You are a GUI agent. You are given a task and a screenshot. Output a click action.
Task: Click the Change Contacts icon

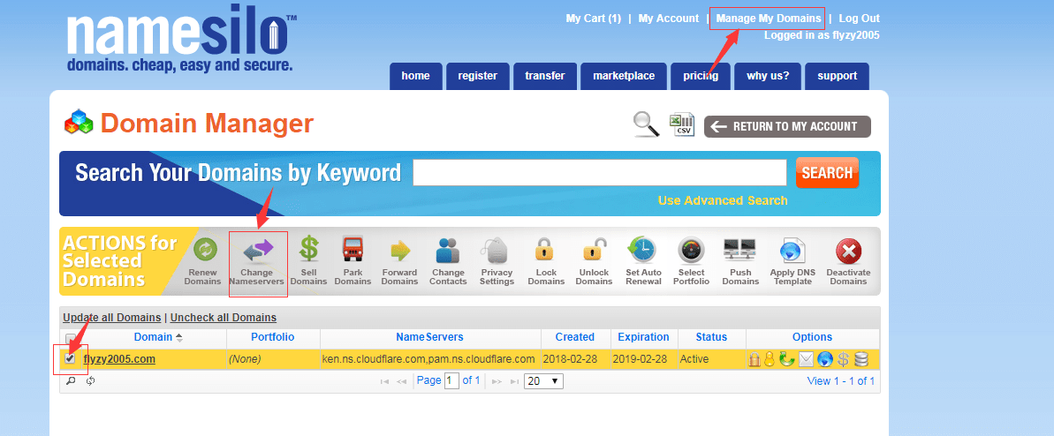pos(448,250)
